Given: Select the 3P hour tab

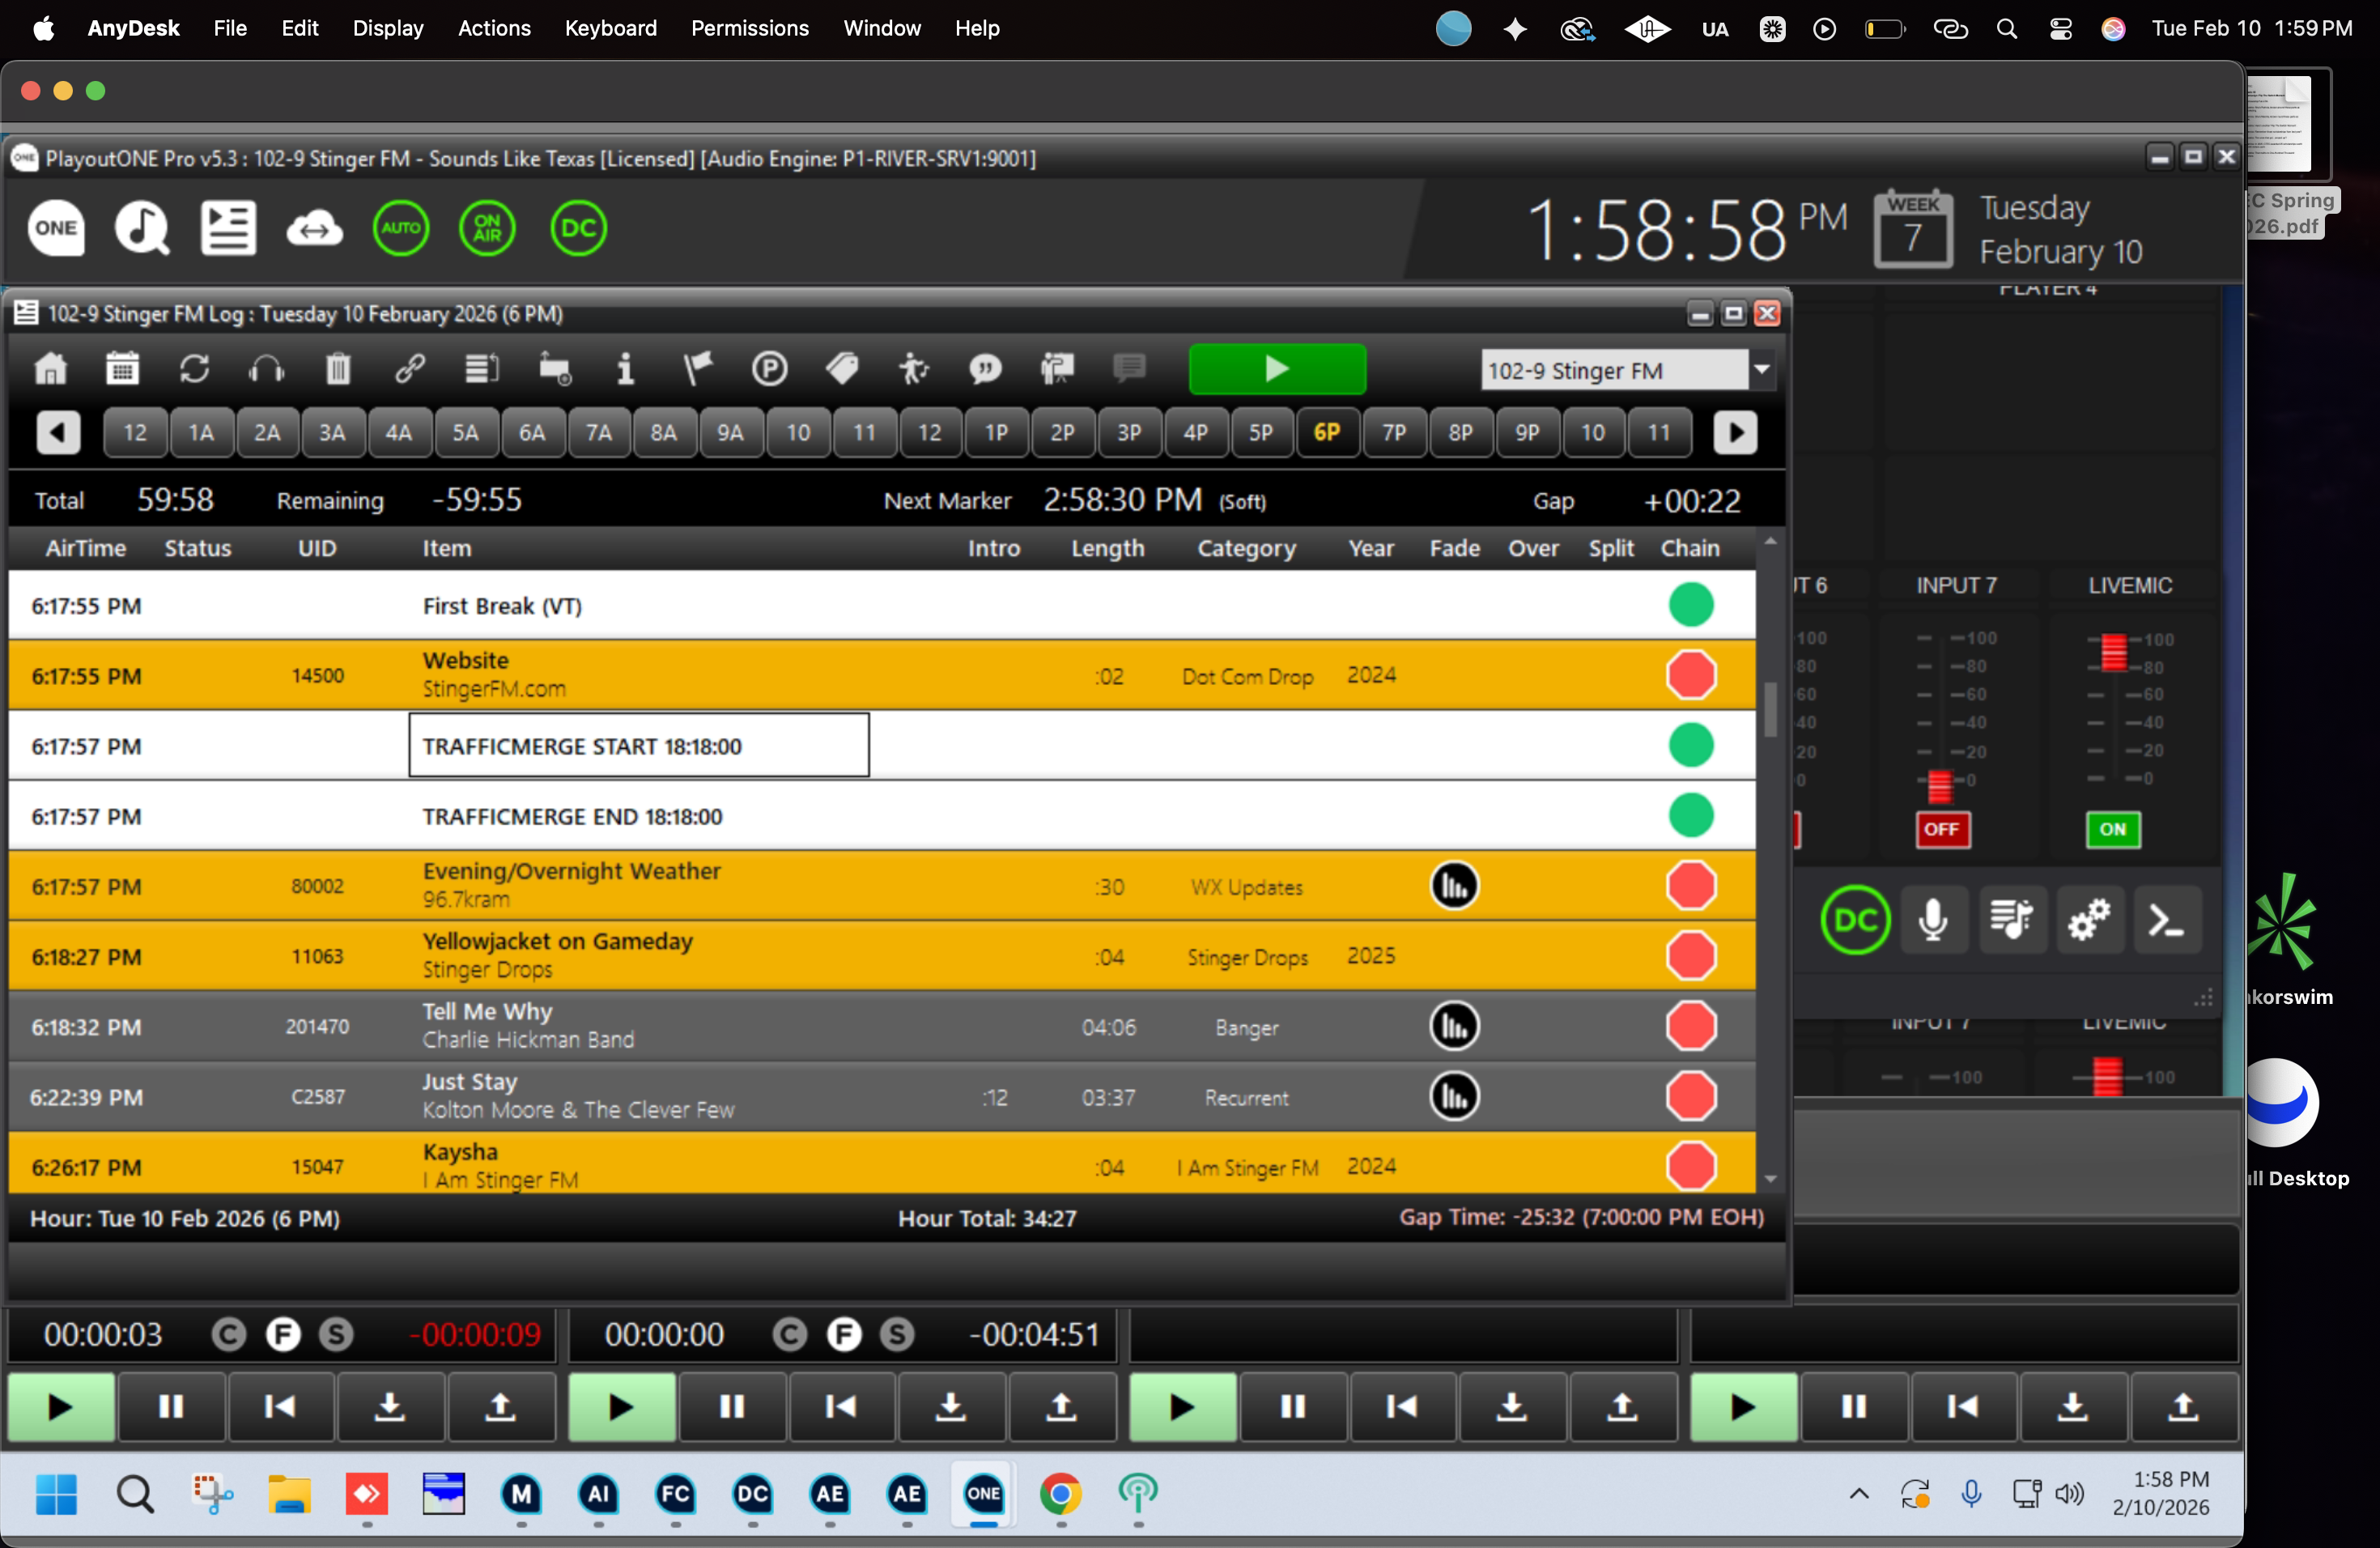Looking at the screenshot, I should click(1129, 433).
